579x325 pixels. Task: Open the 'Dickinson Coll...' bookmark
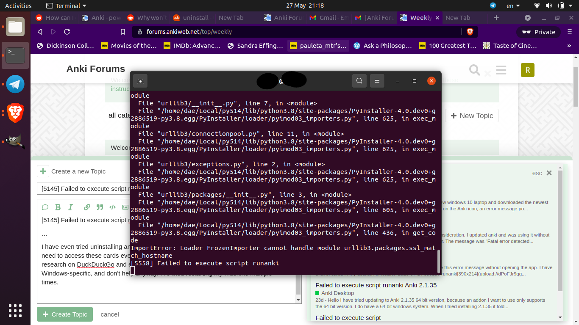(65, 46)
